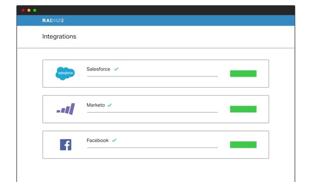Screen dimensions: 320x182
Task: Click the Salesforce cloud logo icon
Action: [65, 73]
